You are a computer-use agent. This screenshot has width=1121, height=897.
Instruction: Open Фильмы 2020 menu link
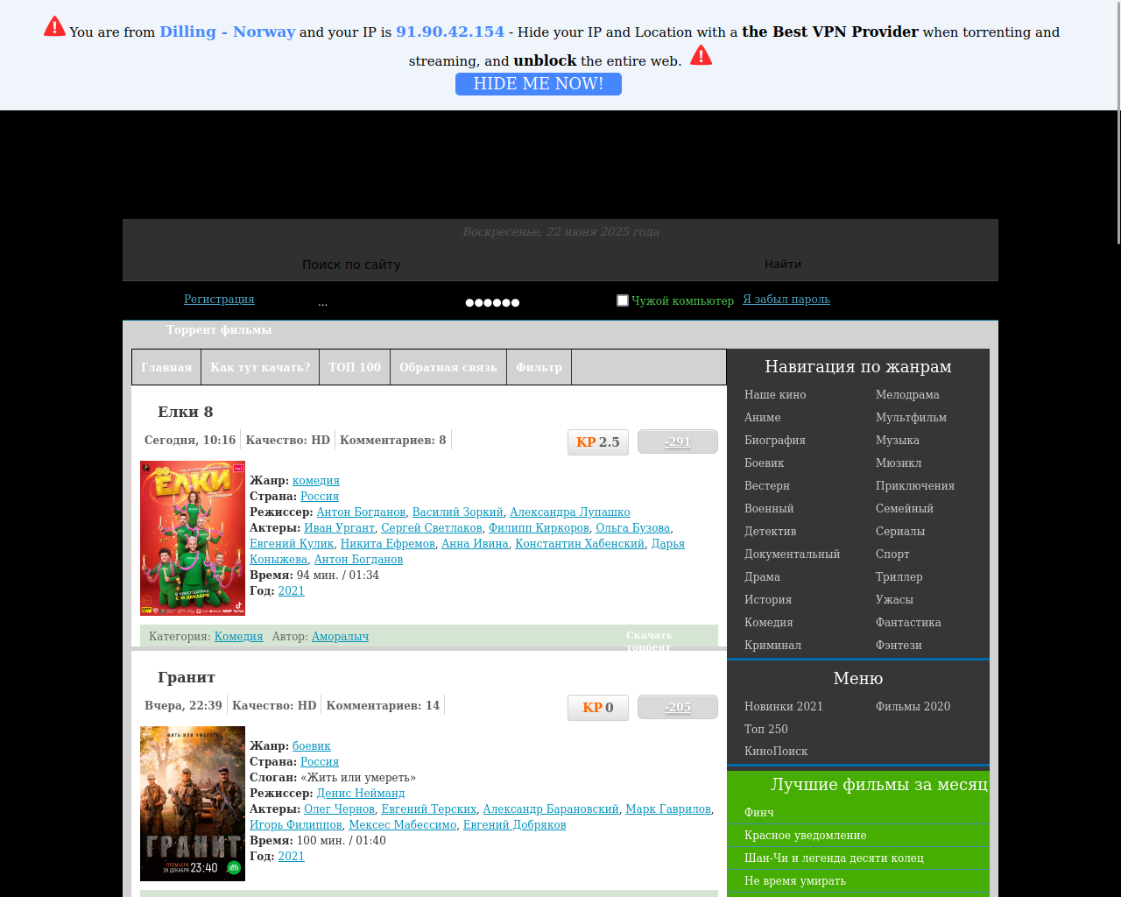(913, 706)
